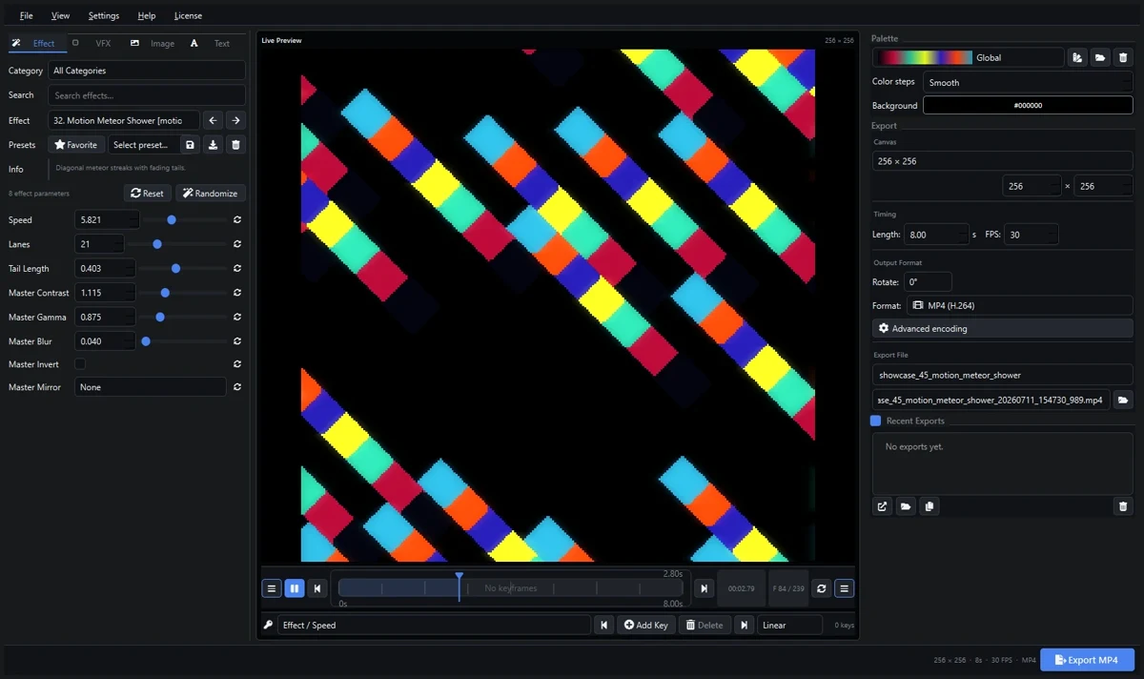This screenshot has width=1144, height=679.
Task: Open the Settings menu
Action: tap(104, 15)
